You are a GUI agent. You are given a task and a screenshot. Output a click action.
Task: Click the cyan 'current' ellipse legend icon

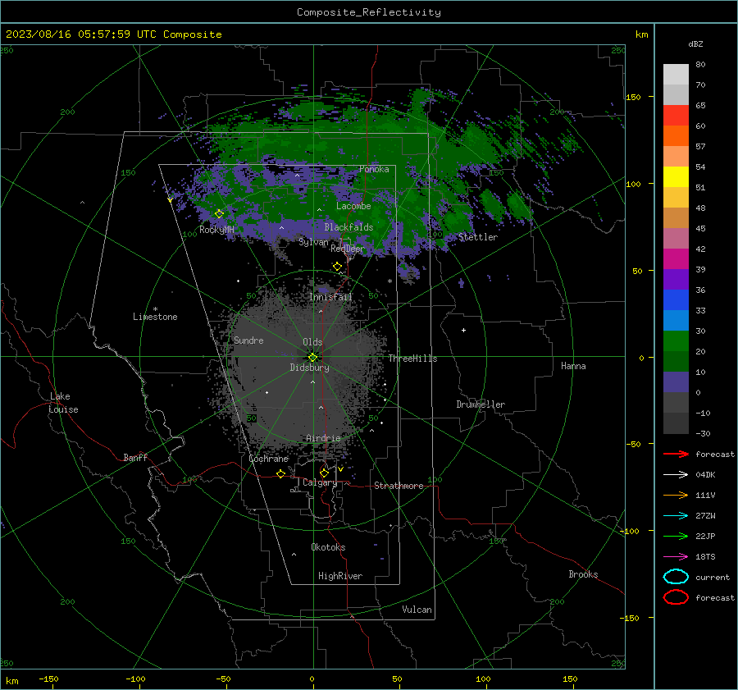tap(676, 577)
